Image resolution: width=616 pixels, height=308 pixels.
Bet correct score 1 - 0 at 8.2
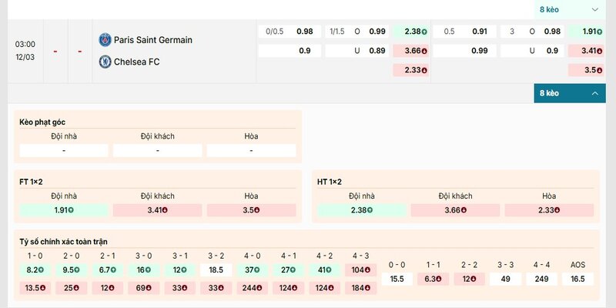pyautogui.click(x=35, y=269)
